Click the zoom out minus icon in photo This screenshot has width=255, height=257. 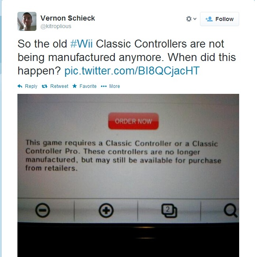(x=43, y=210)
